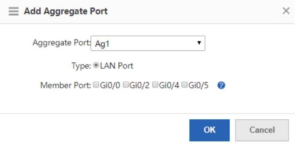This screenshot has height=149, width=298.
Task: Open the Aggregate Port Ag1 dropdown
Action: coord(148,43)
